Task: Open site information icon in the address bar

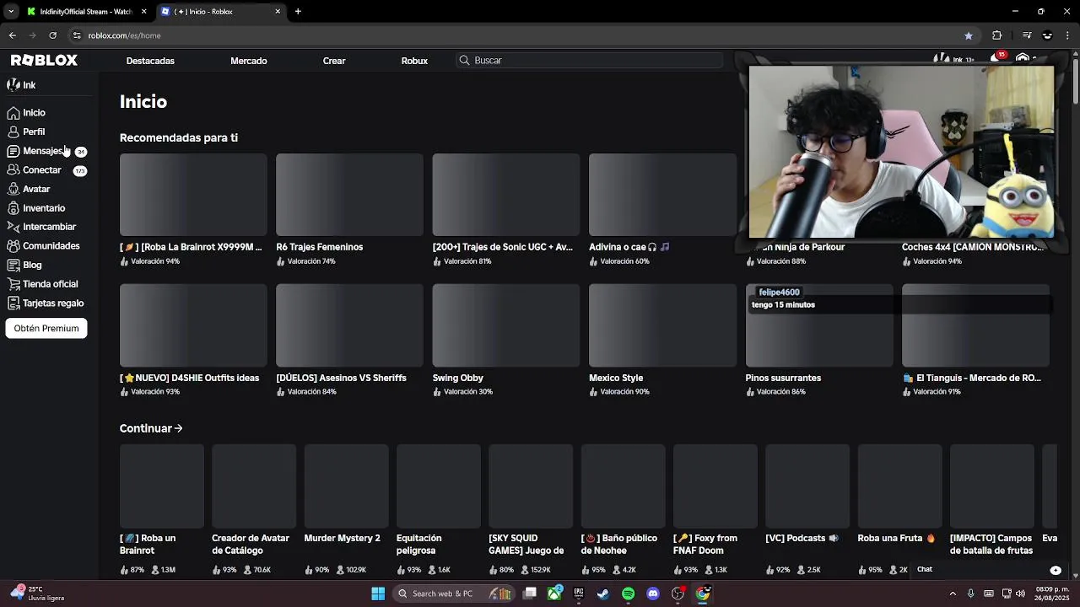Action: click(77, 35)
